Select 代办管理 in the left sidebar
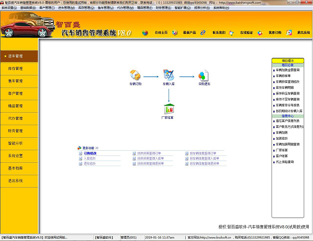This screenshot has height=241, width=313. [19, 118]
